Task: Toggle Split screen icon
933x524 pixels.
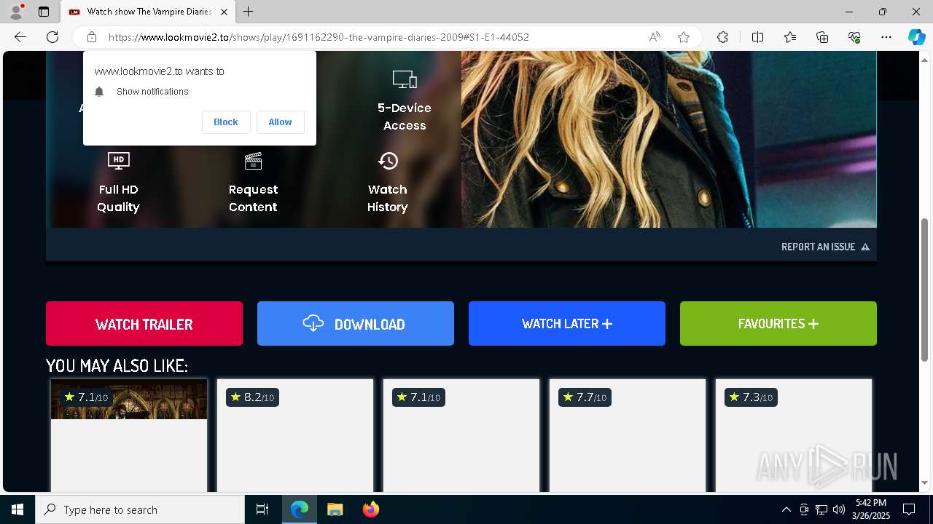Action: [x=757, y=37]
